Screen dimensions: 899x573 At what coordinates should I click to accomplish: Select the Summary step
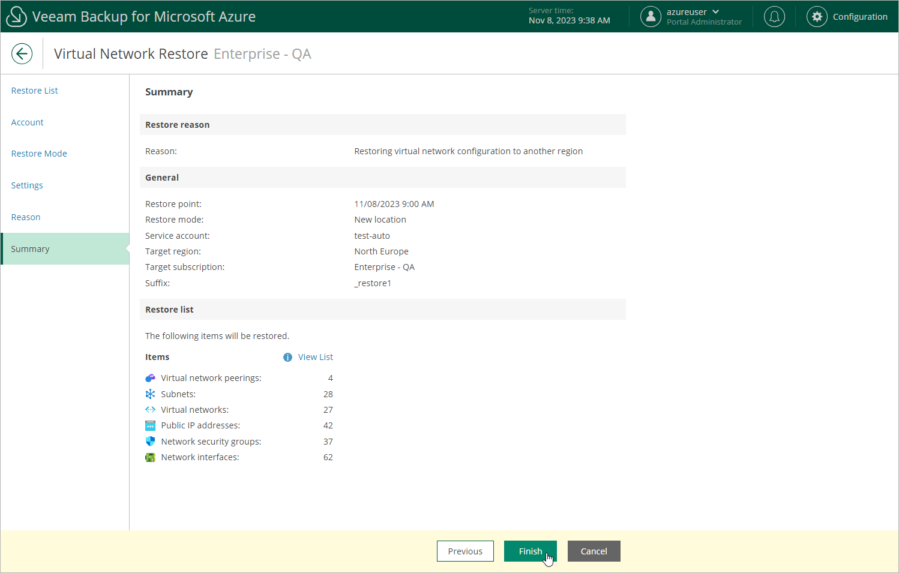pyautogui.click(x=65, y=249)
